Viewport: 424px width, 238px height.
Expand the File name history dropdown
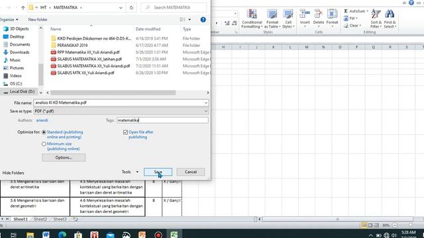206,103
